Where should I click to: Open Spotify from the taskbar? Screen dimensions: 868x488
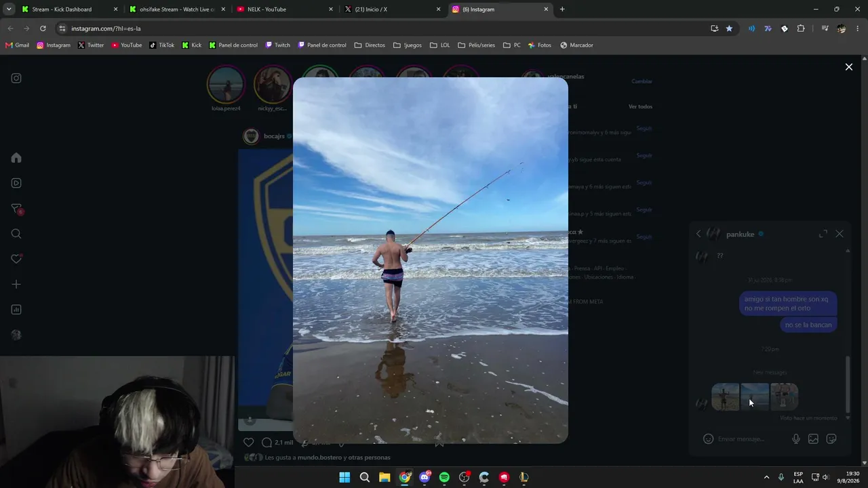point(444,477)
